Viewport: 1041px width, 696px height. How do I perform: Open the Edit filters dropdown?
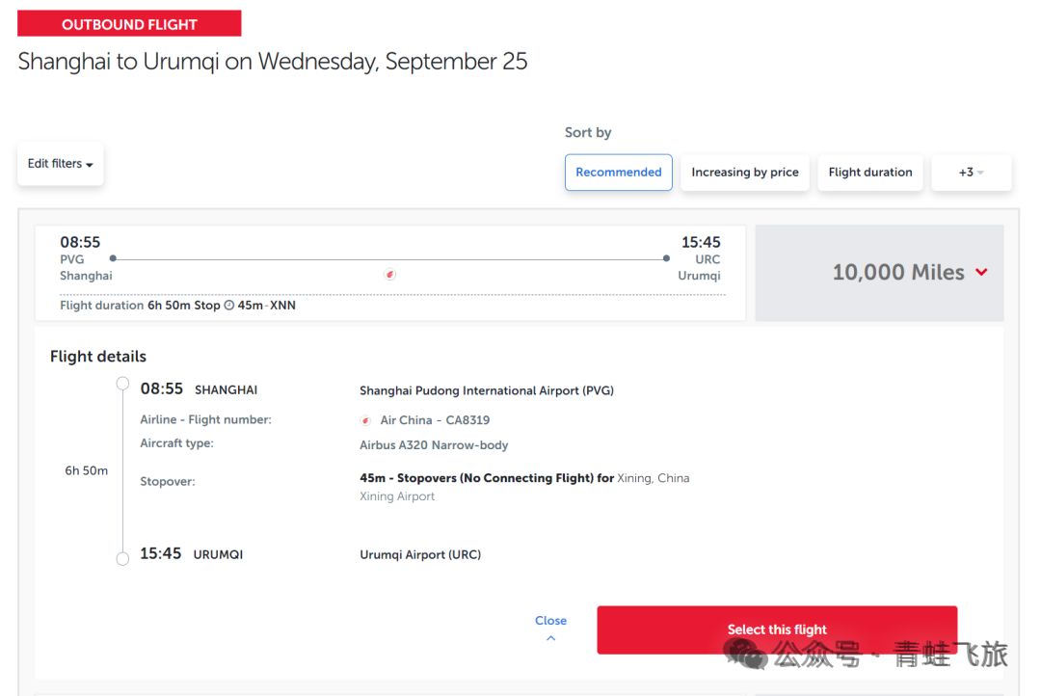[61, 163]
